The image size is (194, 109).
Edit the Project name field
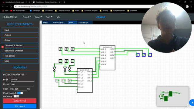point(22,80)
